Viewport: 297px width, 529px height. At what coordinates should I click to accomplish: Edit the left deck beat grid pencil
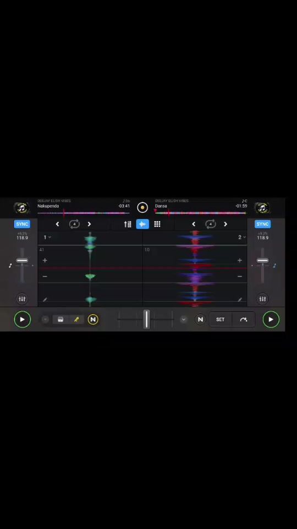tap(45, 300)
